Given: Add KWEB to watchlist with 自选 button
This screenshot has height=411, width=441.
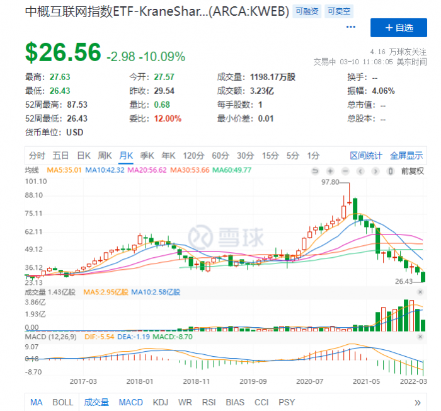Looking at the screenshot, I should [x=399, y=28].
